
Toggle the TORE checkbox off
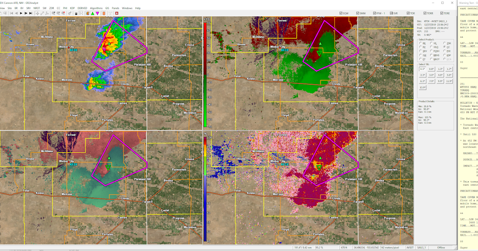pyautogui.click(x=441, y=13)
